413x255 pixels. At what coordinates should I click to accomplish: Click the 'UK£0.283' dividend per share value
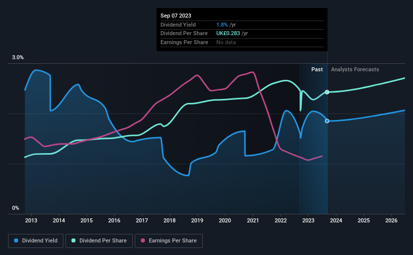click(x=228, y=34)
